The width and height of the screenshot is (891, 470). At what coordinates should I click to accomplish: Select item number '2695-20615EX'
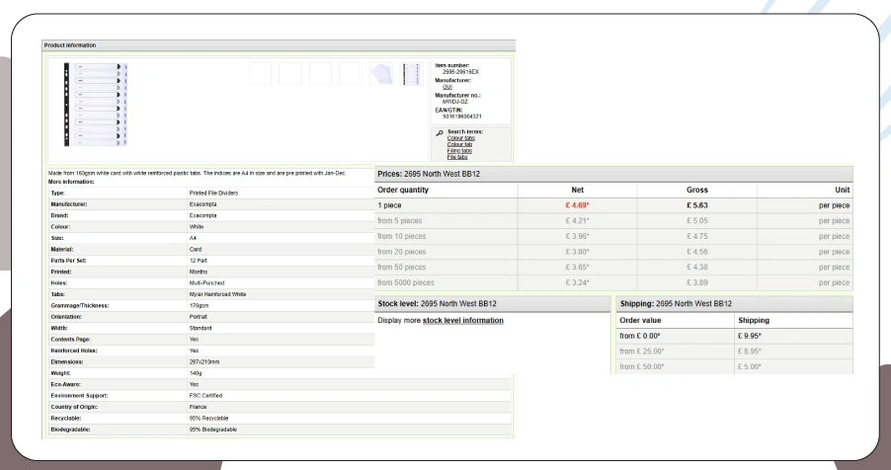coord(461,72)
